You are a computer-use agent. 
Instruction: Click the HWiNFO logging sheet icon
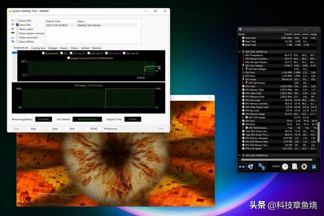(295, 166)
